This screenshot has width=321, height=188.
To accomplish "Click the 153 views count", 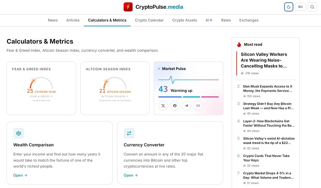I will coord(252,96).
